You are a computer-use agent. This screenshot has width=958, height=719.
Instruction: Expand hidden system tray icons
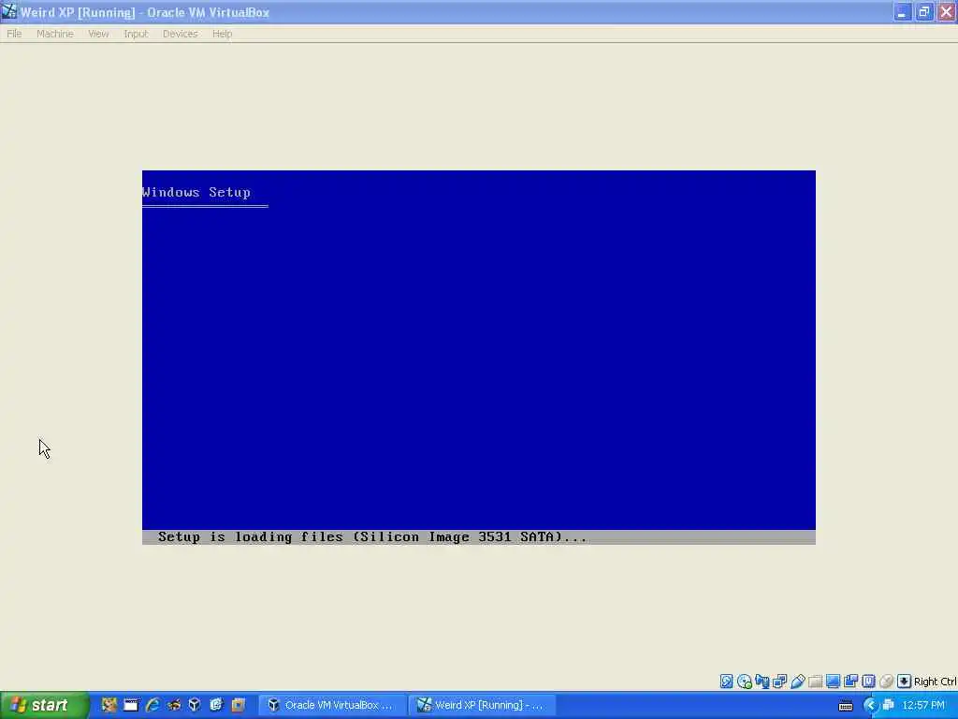click(x=871, y=706)
